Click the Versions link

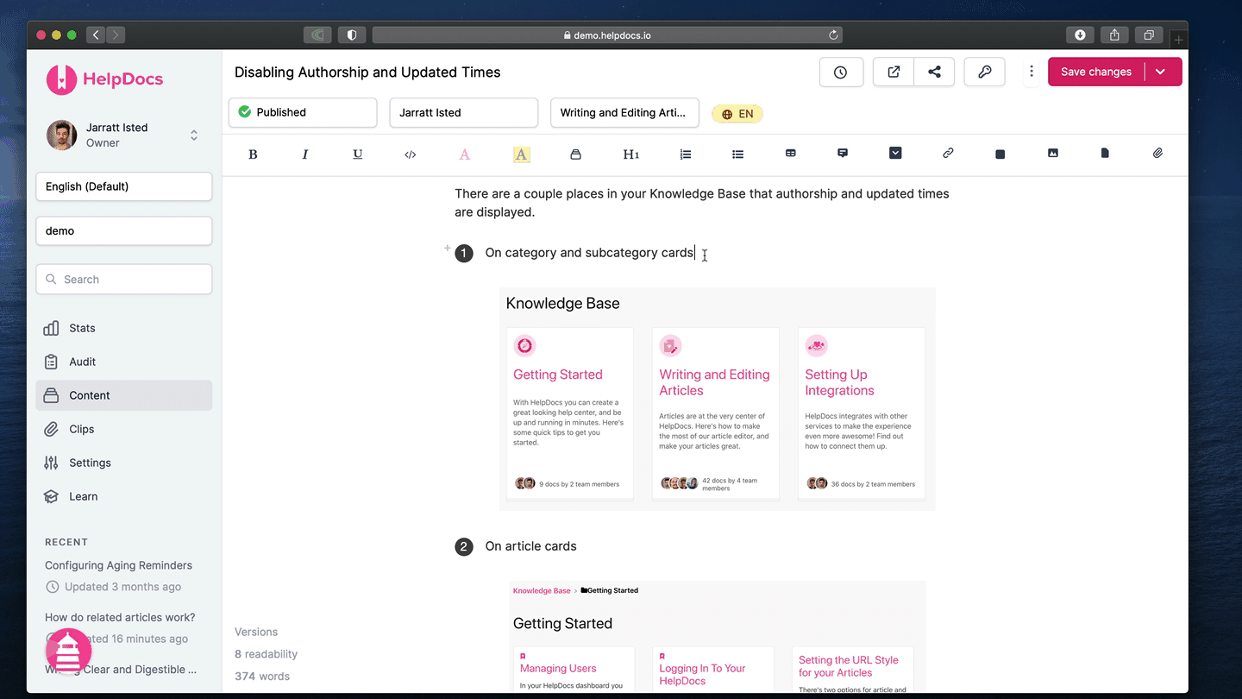click(x=256, y=632)
